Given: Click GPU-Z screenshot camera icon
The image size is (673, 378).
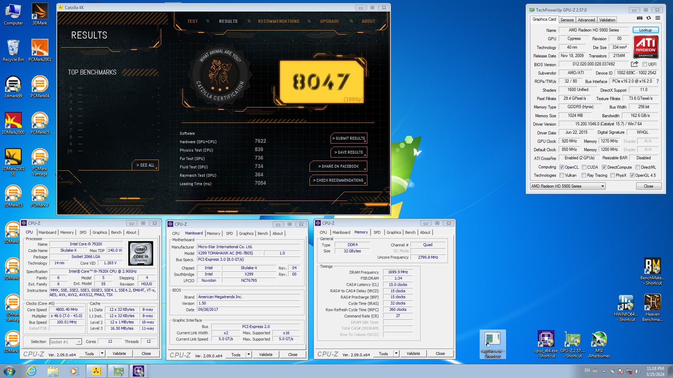Looking at the screenshot, I should pyautogui.click(x=640, y=18).
